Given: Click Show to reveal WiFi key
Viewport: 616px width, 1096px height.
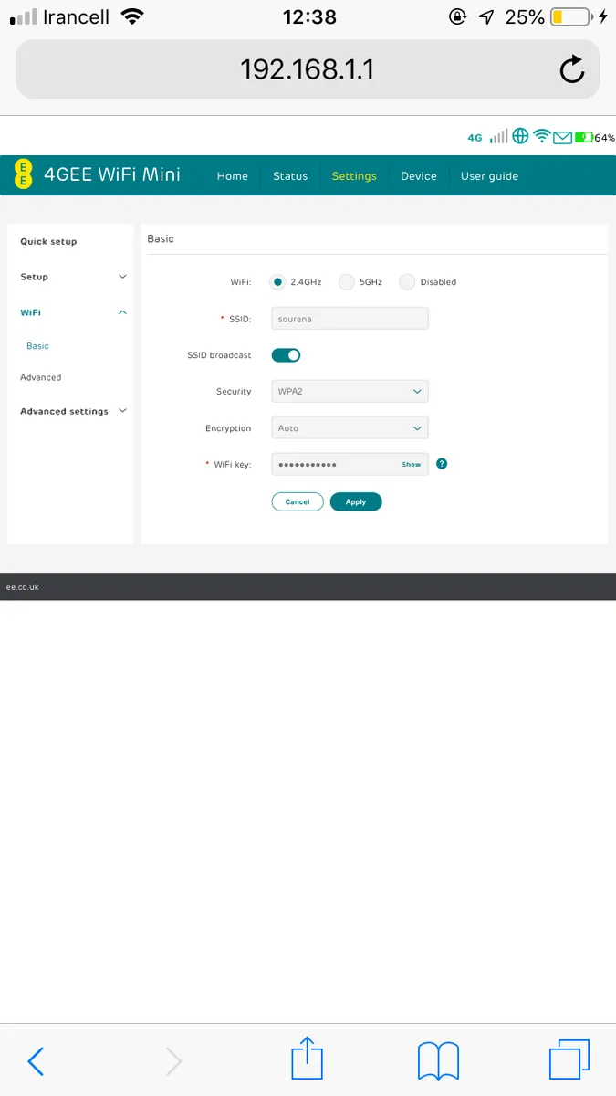Looking at the screenshot, I should coord(412,464).
